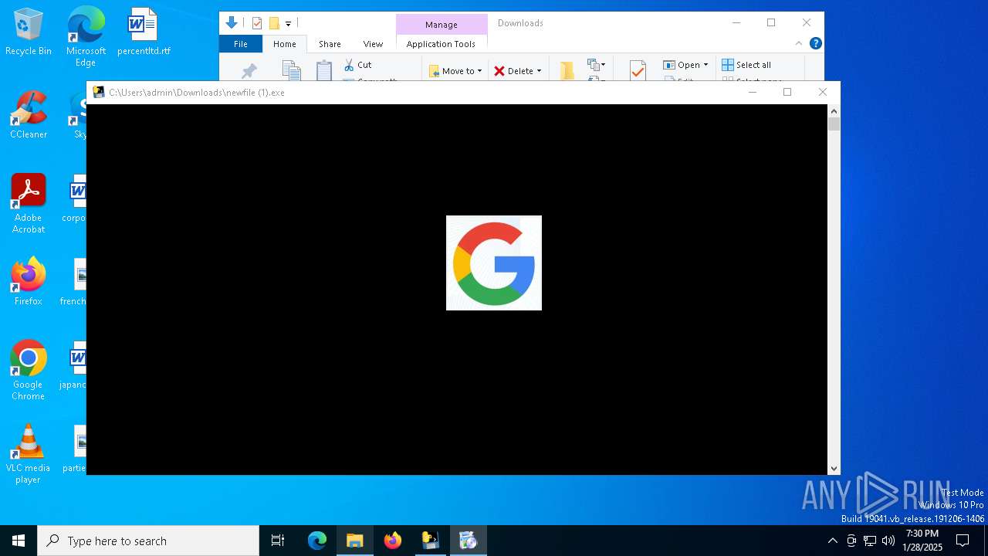This screenshot has width=988, height=556.
Task: Switch to the View tab in Explorer
Action: (373, 44)
